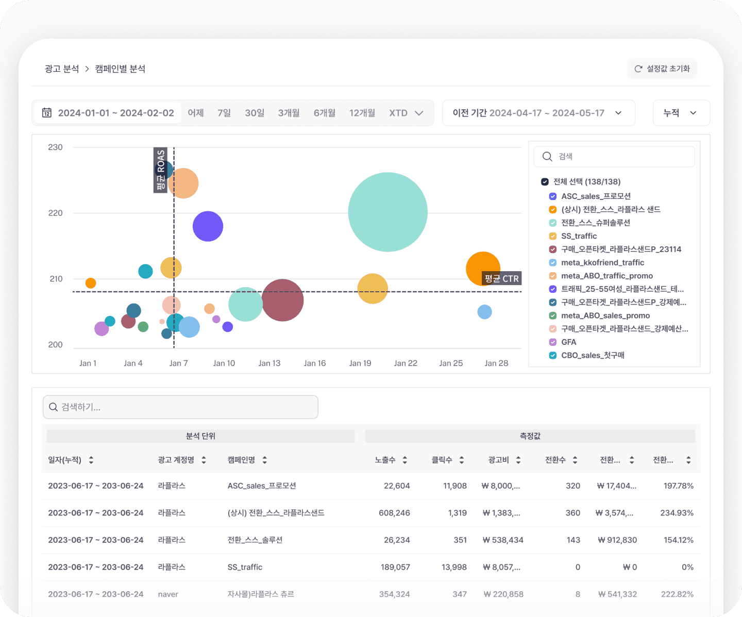This screenshot has width=742, height=617.
Task: Click the legend search magnifier icon
Action: pyautogui.click(x=547, y=156)
